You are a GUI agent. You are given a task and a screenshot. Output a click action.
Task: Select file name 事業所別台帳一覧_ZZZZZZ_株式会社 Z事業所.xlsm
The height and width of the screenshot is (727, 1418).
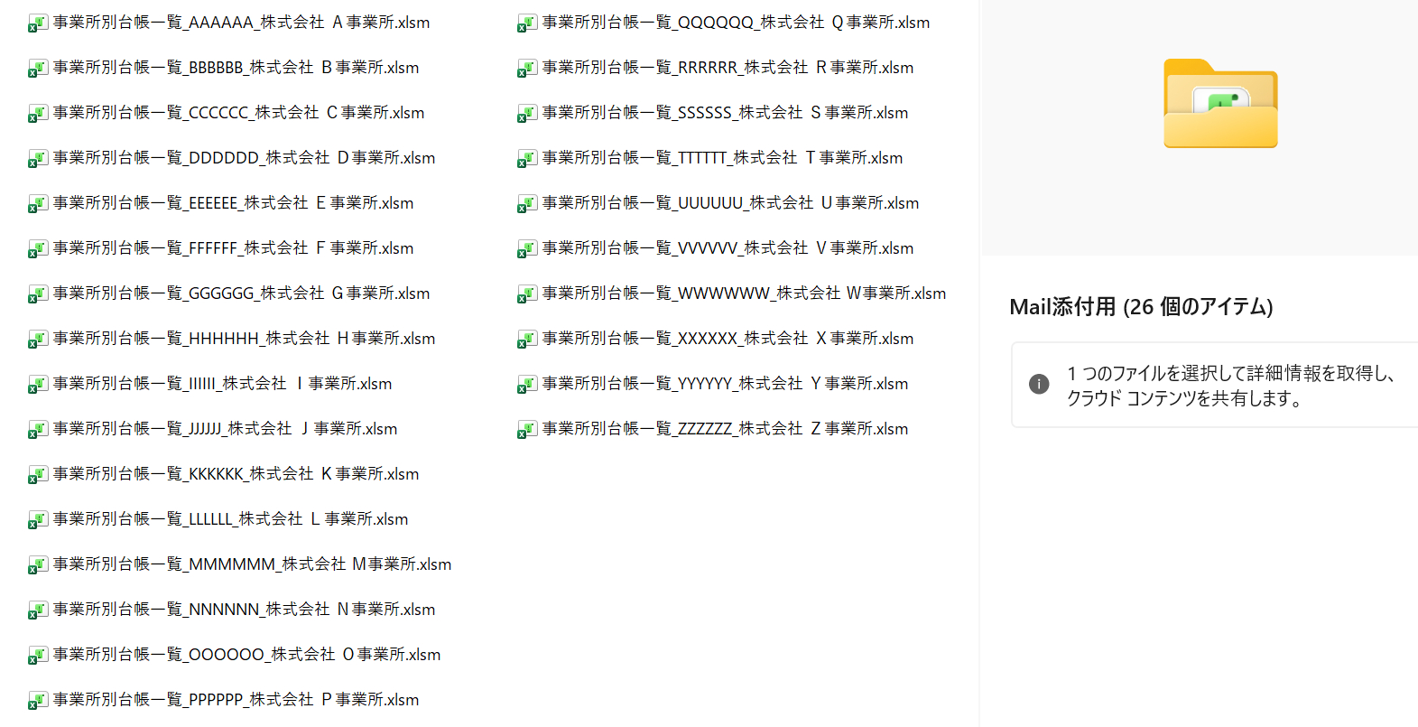tap(725, 429)
